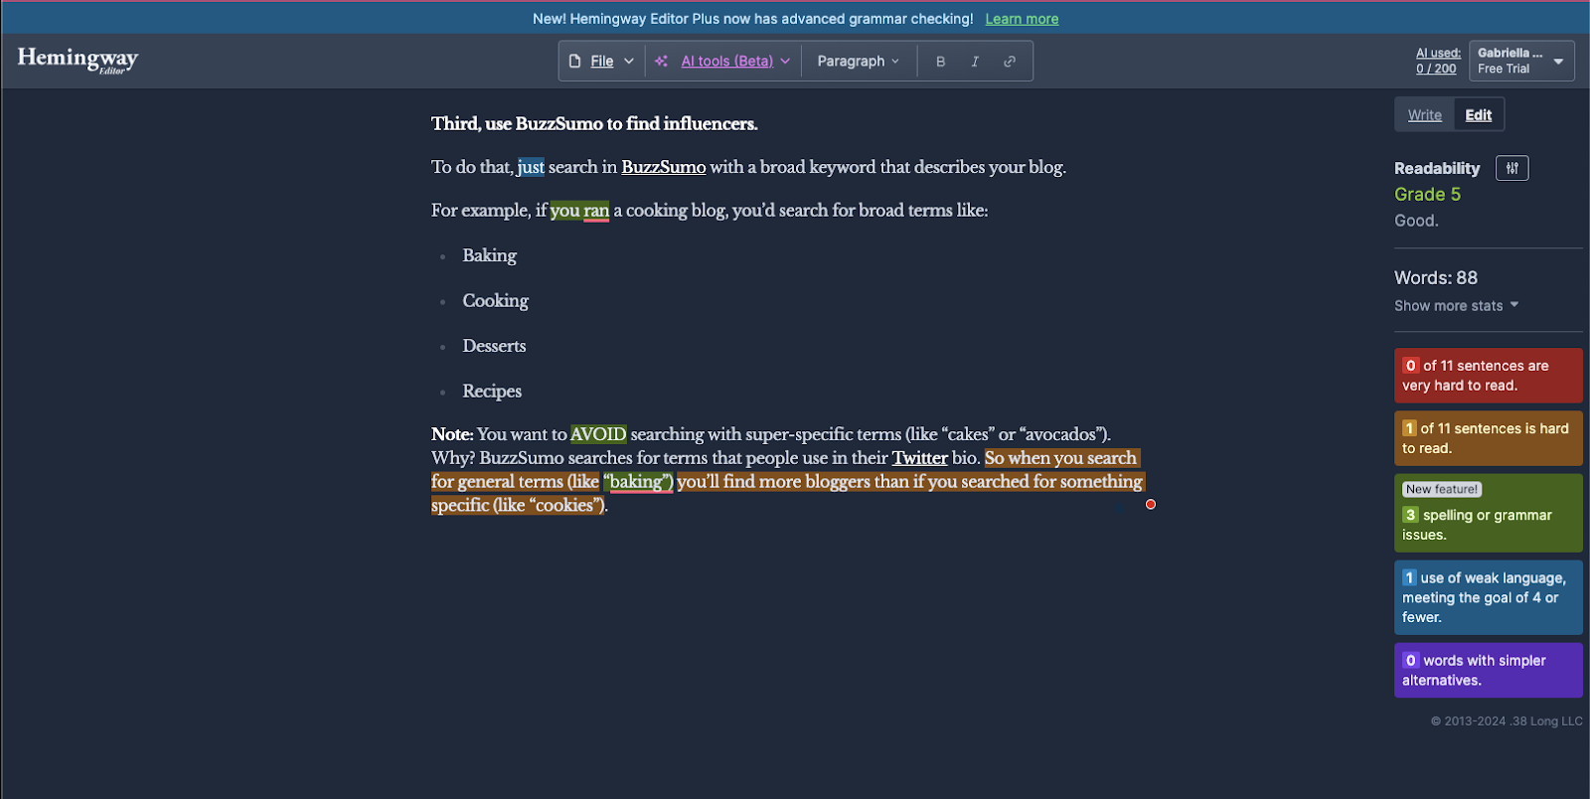Click the AI tools sparkle icon
The image size is (1590, 799).
(662, 61)
